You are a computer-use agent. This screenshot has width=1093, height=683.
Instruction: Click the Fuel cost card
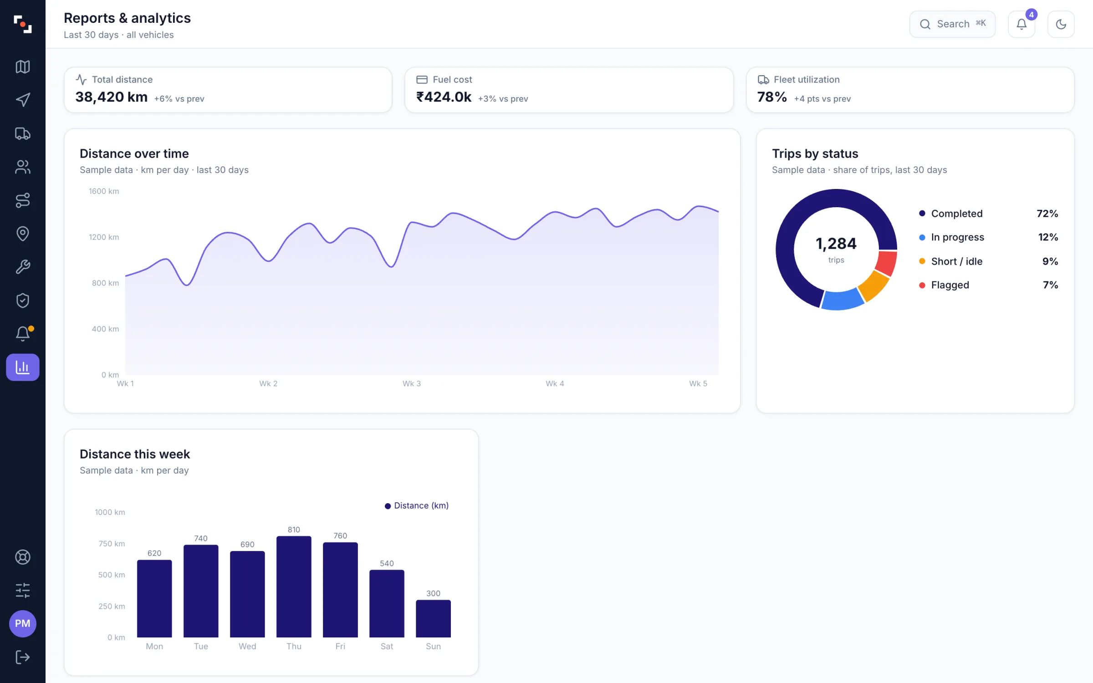coord(569,90)
